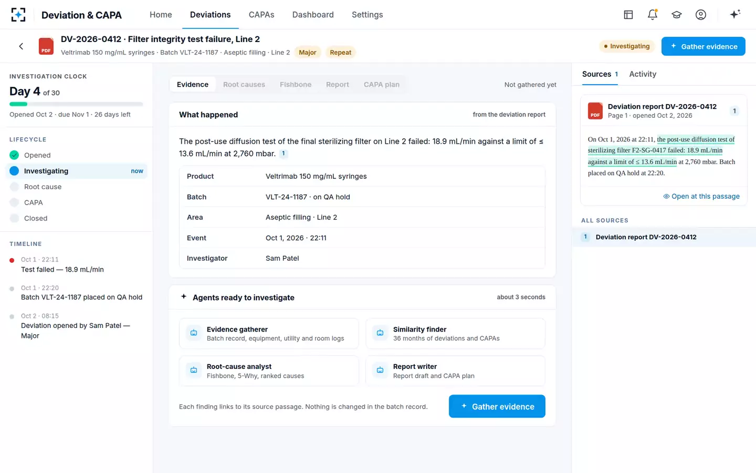Image resolution: width=756 pixels, height=473 pixels.
Task: Click the investigator name 'Sam Patel' in the table
Action: (x=282, y=258)
